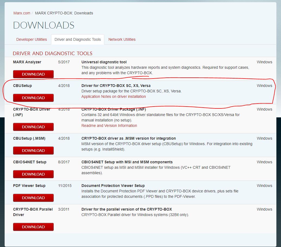This screenshot has height=247, width=281.
Task: Click the 'CBUSetup' product name text
Action: point(23,86)
